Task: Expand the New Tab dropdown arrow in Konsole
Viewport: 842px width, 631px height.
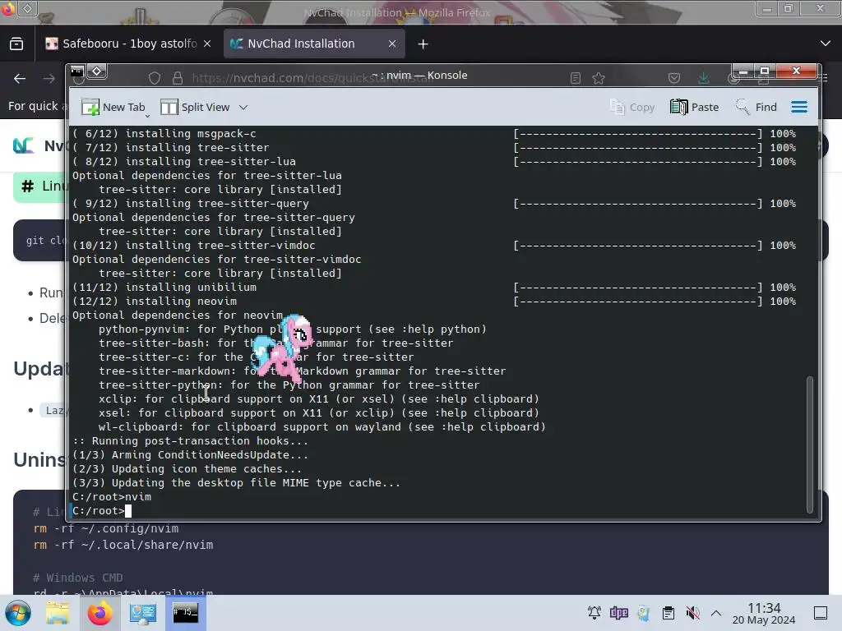Action: 148,114
